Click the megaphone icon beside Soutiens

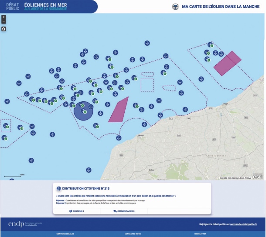(x=71, y=211)
